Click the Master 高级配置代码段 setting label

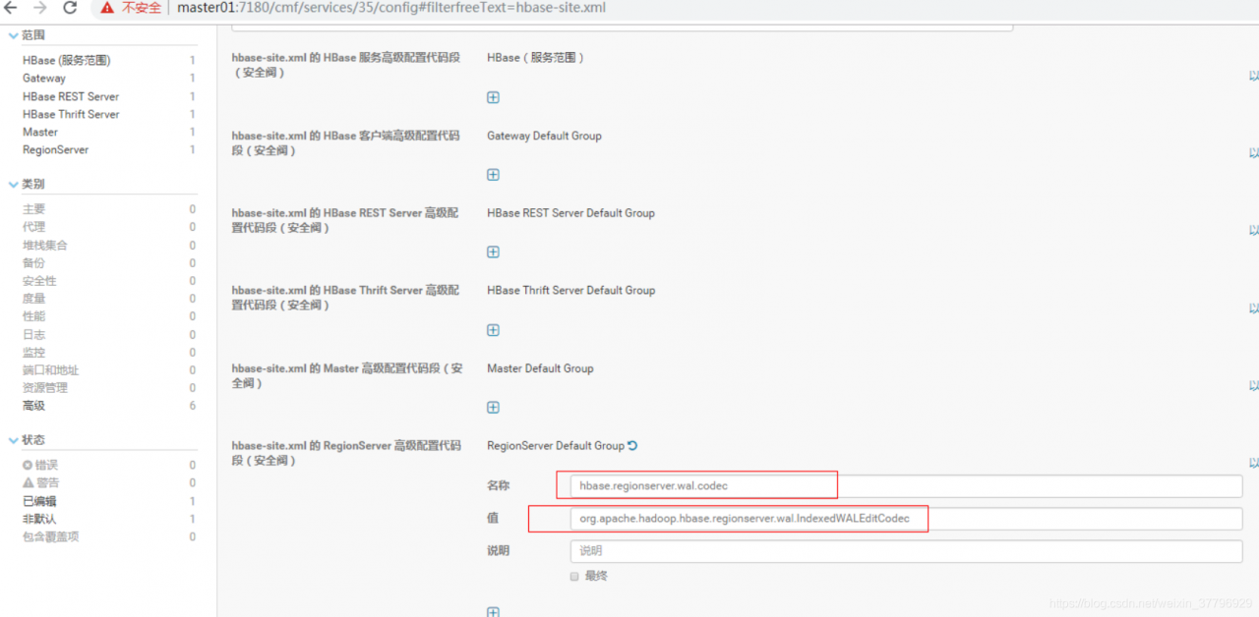tap(347, 376)
